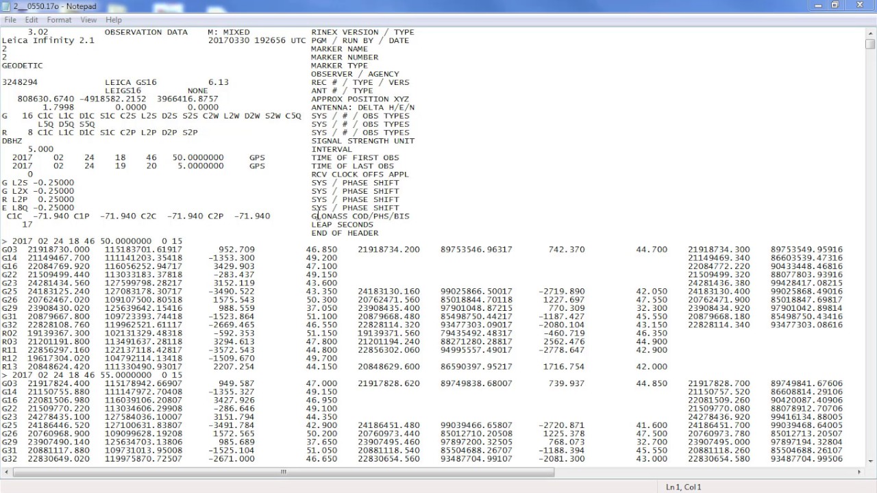
Task: Click satellite ID 'R13' row label
Action: point(9,366)
